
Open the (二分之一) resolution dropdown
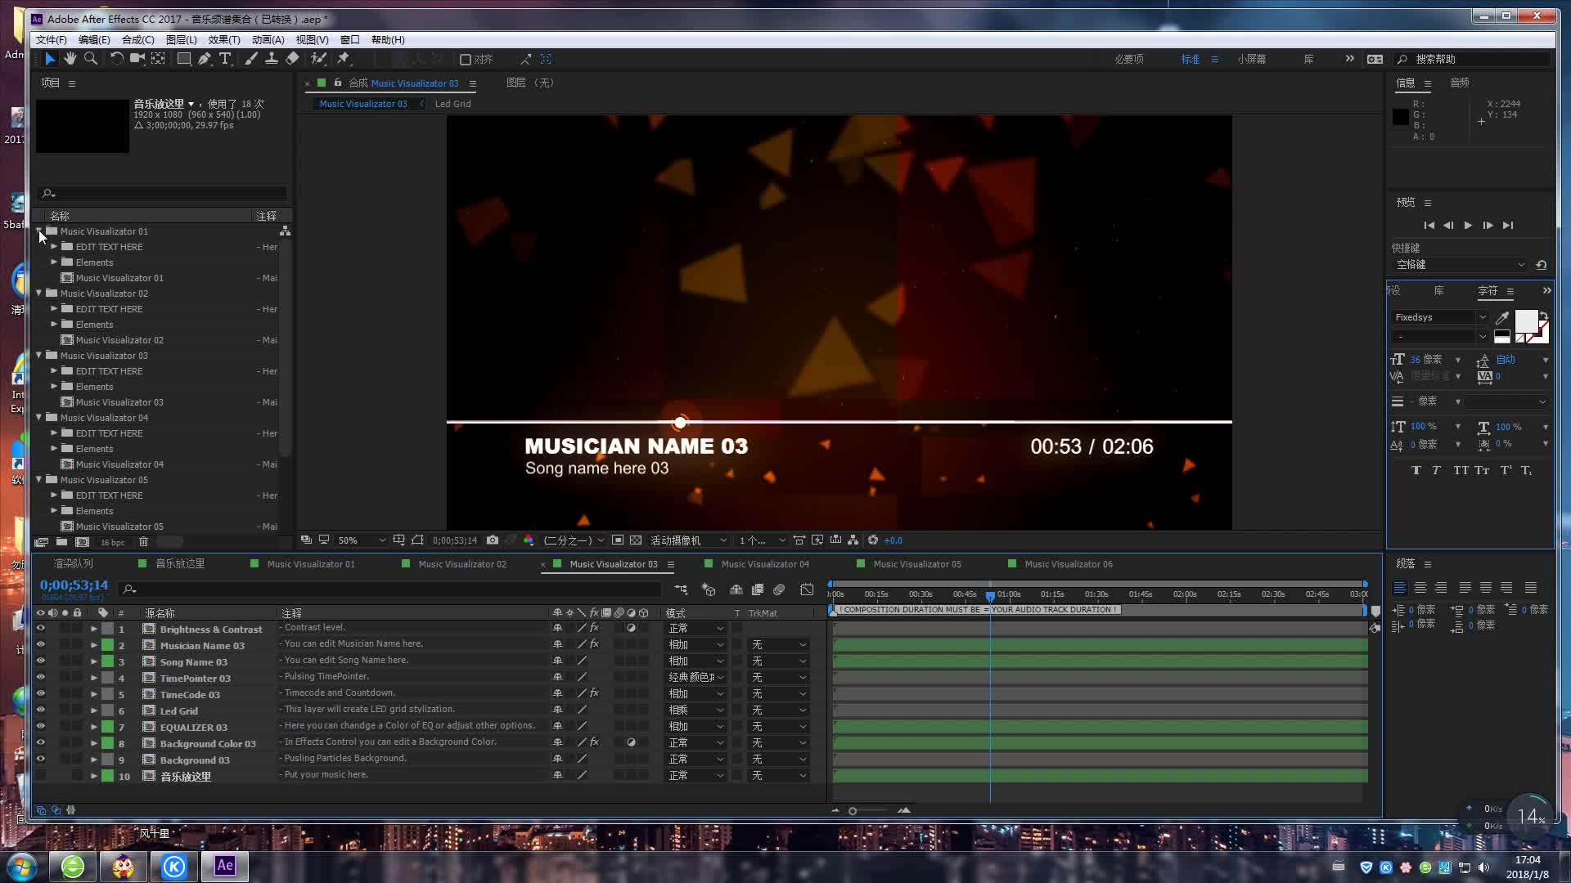[574, 540]
